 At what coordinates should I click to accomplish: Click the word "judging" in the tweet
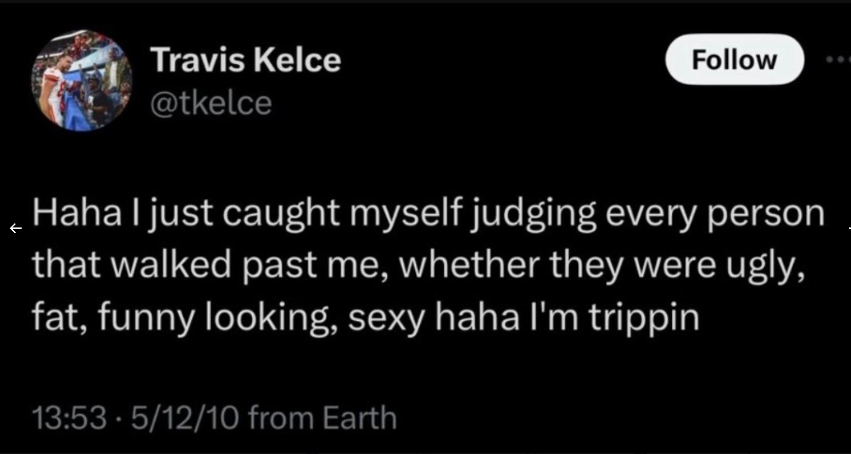click(x=533, y=213)
